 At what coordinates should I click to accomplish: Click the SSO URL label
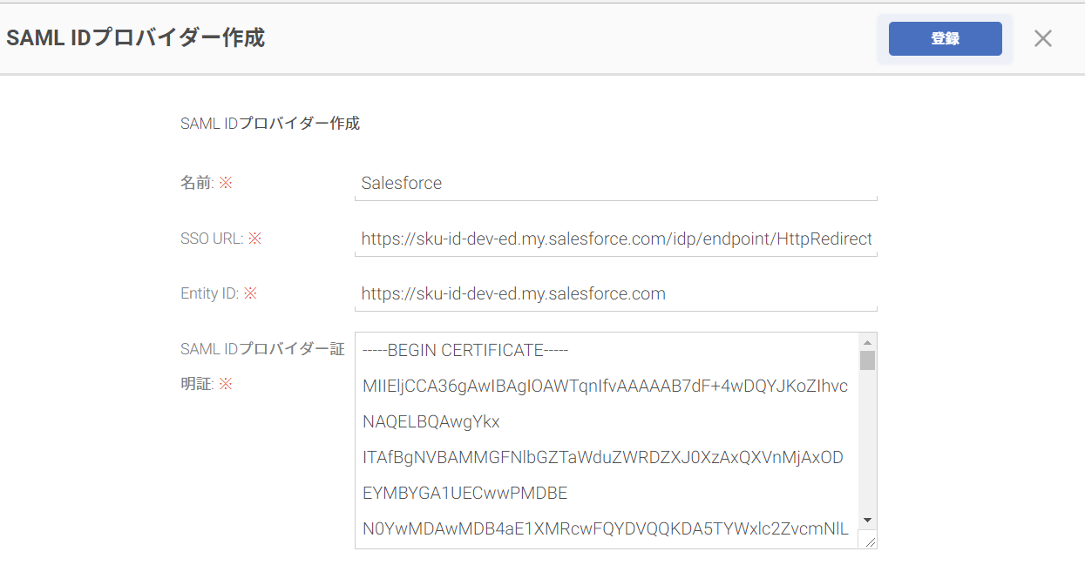coord(220,238)
